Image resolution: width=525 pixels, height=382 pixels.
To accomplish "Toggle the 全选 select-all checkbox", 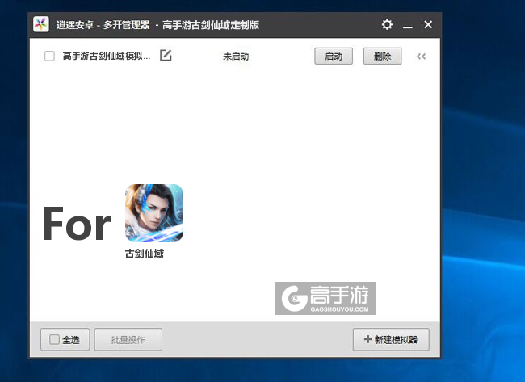I will (x=54, y=339).
